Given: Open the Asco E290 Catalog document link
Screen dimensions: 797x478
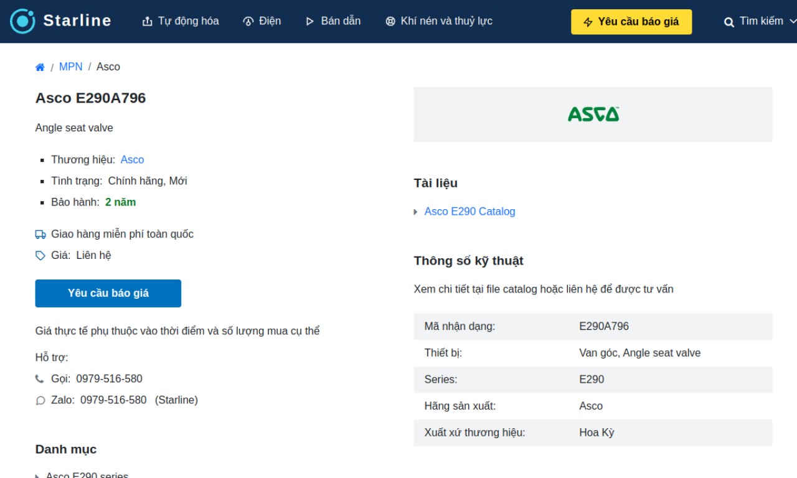Looking at the screenshot, I should pyautogui.click(x=470, y=212).
